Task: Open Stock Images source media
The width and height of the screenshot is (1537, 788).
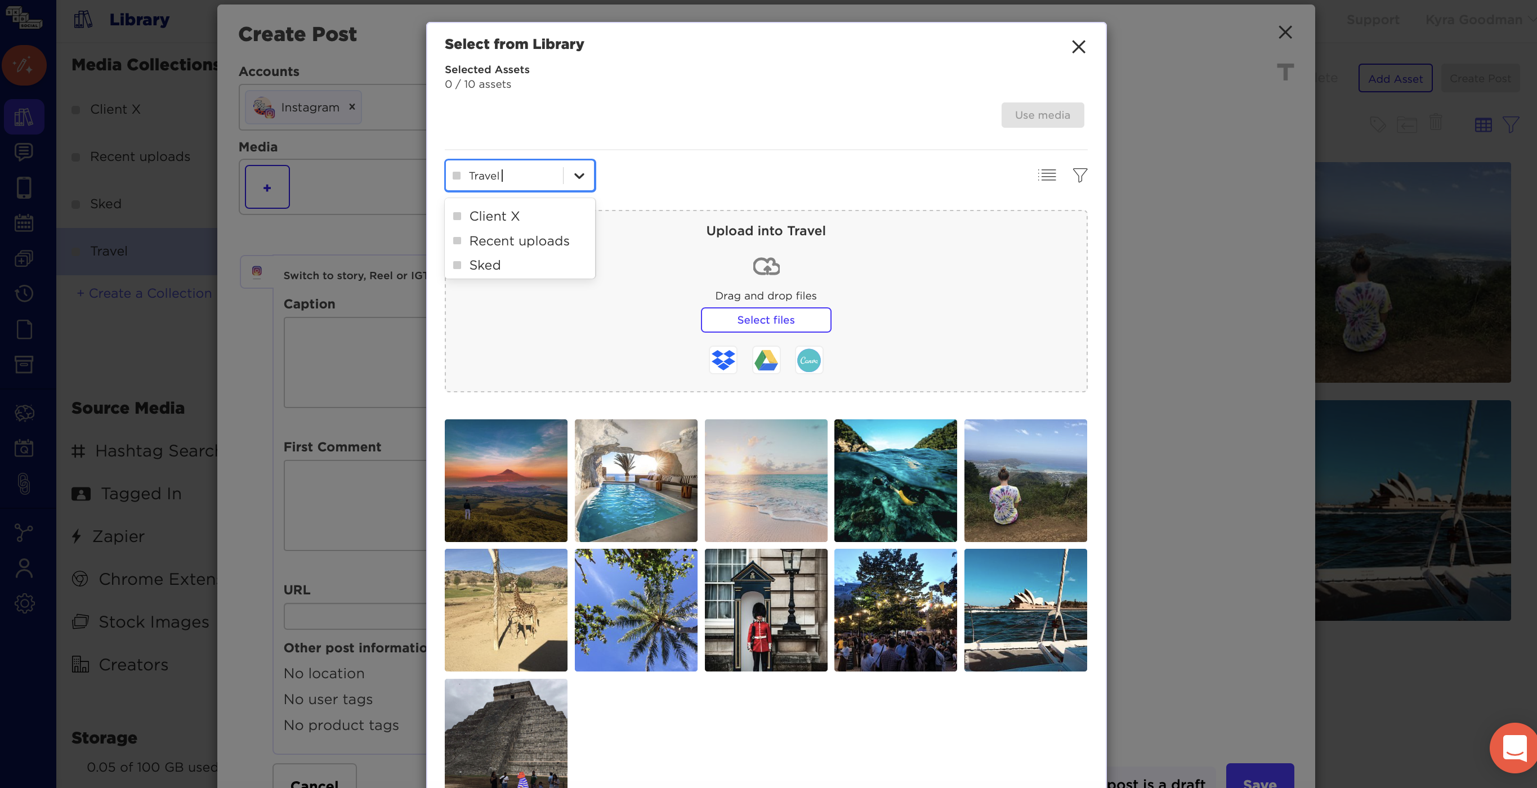Action: pyautogui.click(x=141, y=622)
